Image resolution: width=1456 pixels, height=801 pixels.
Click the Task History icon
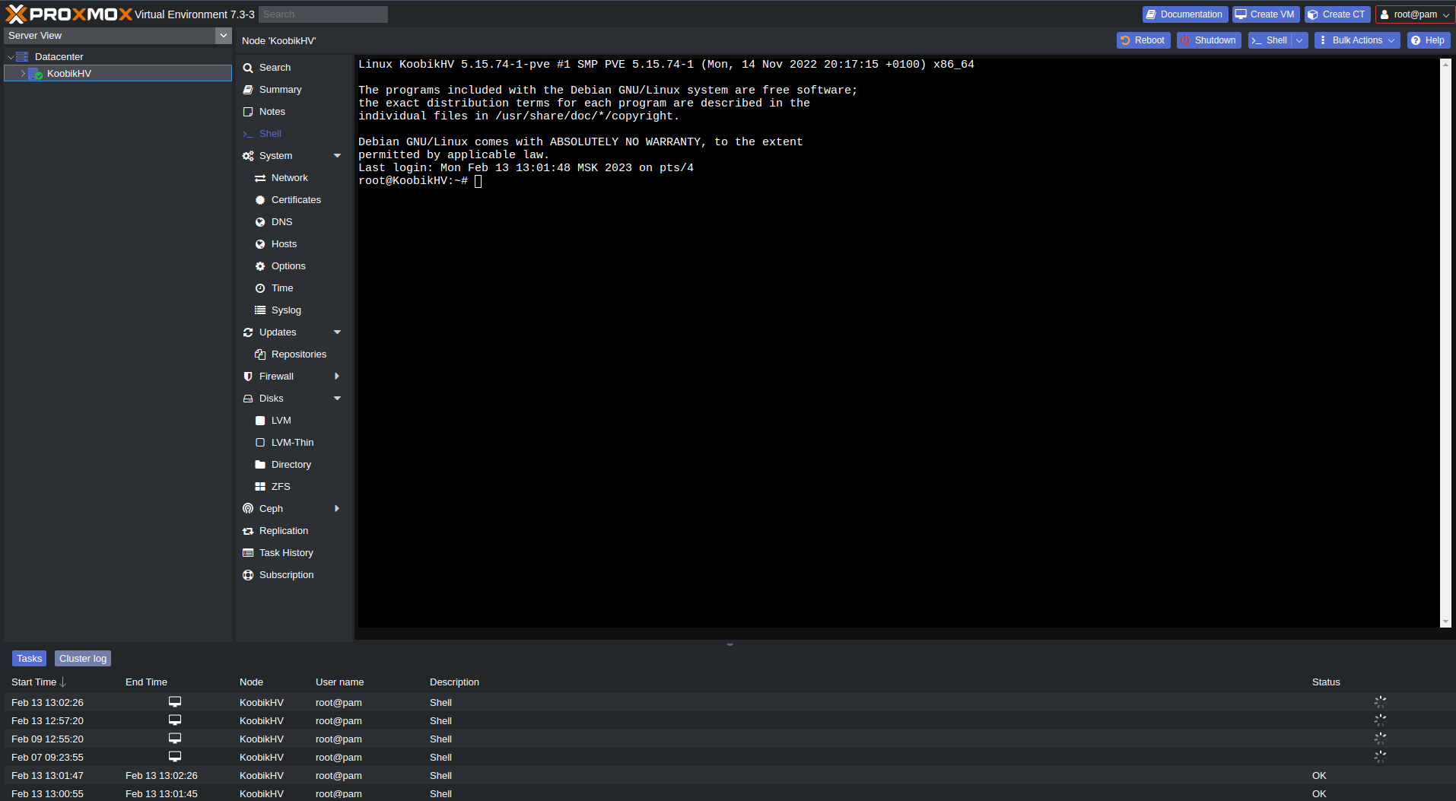click(248, 553)
